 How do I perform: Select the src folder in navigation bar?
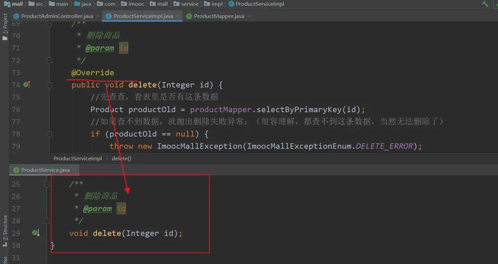point(39,4)
